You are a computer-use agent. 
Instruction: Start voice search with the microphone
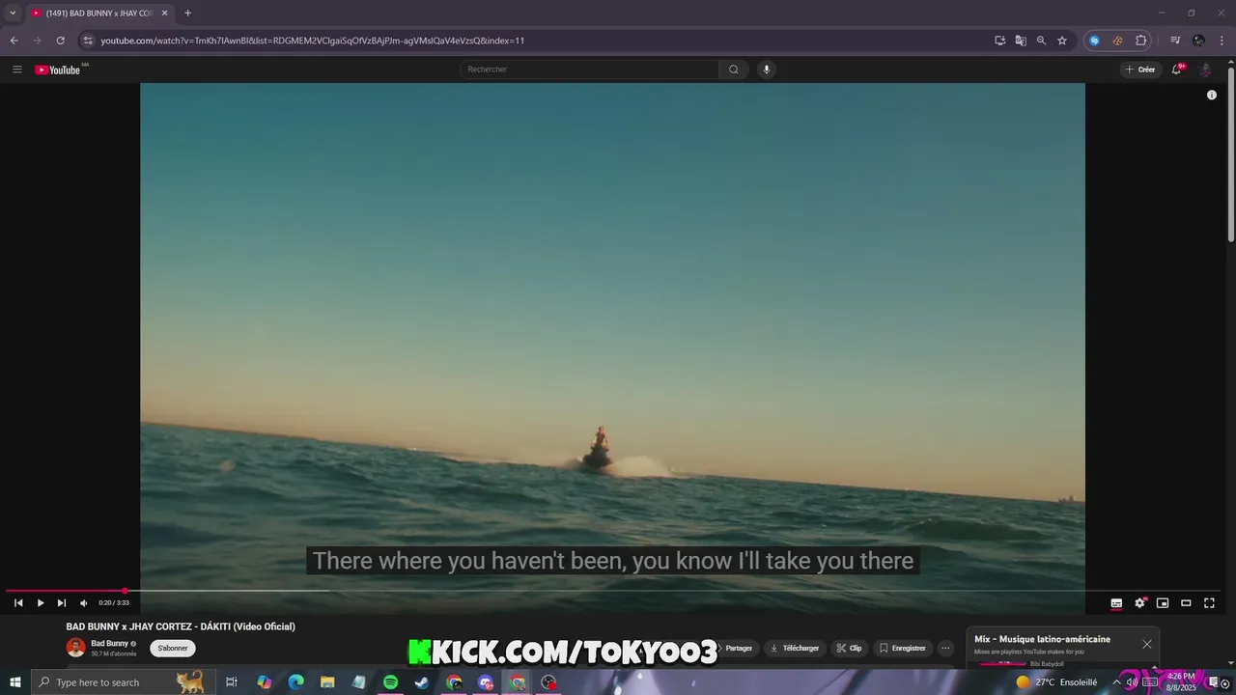pyautogui.click(x=767, y=69)
